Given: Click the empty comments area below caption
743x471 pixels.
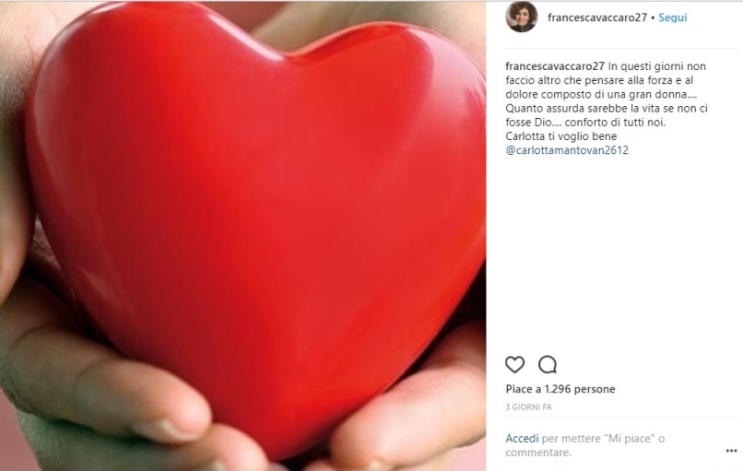Looking at the screenshot, I should [614, 251].
